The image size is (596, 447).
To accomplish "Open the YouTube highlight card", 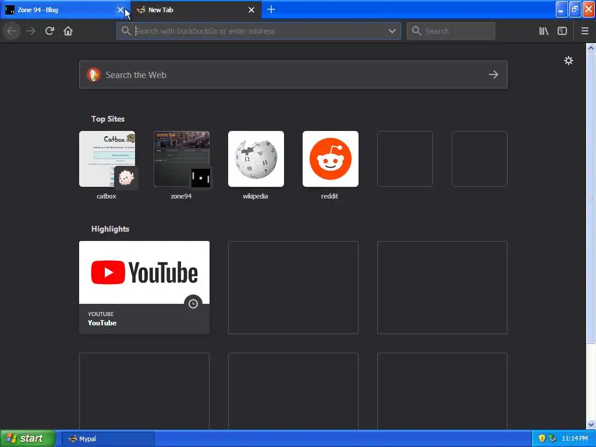I will (144, 288).
